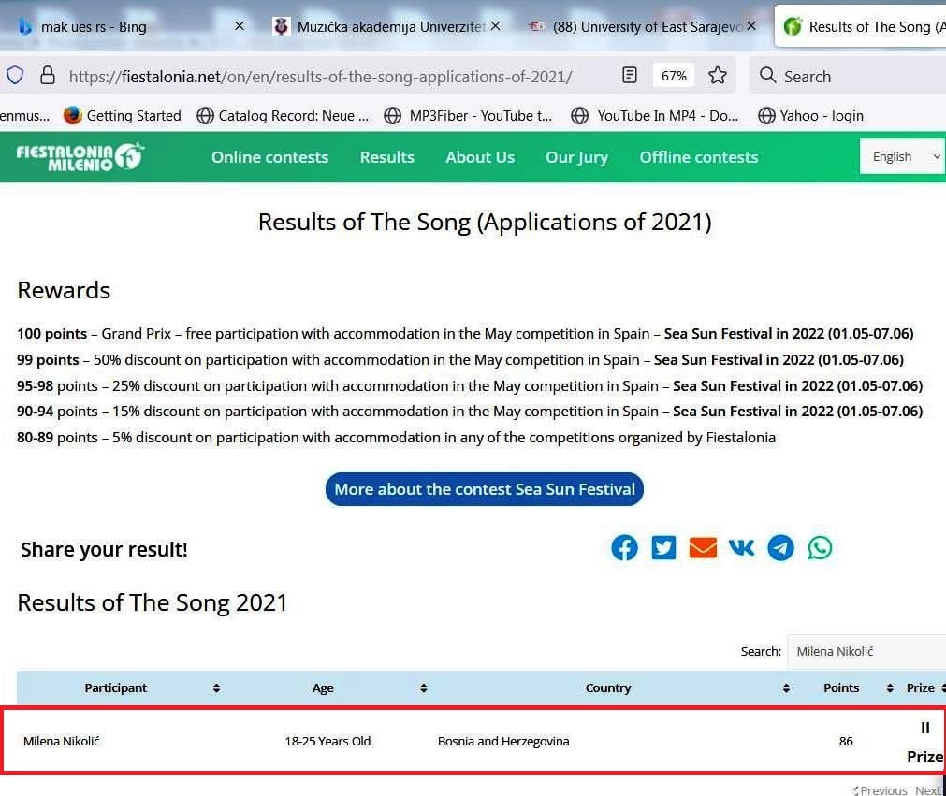Select the '80-89 points – 5% discount' line
Screen dimensions: 946x796
(x=397, y=437)
